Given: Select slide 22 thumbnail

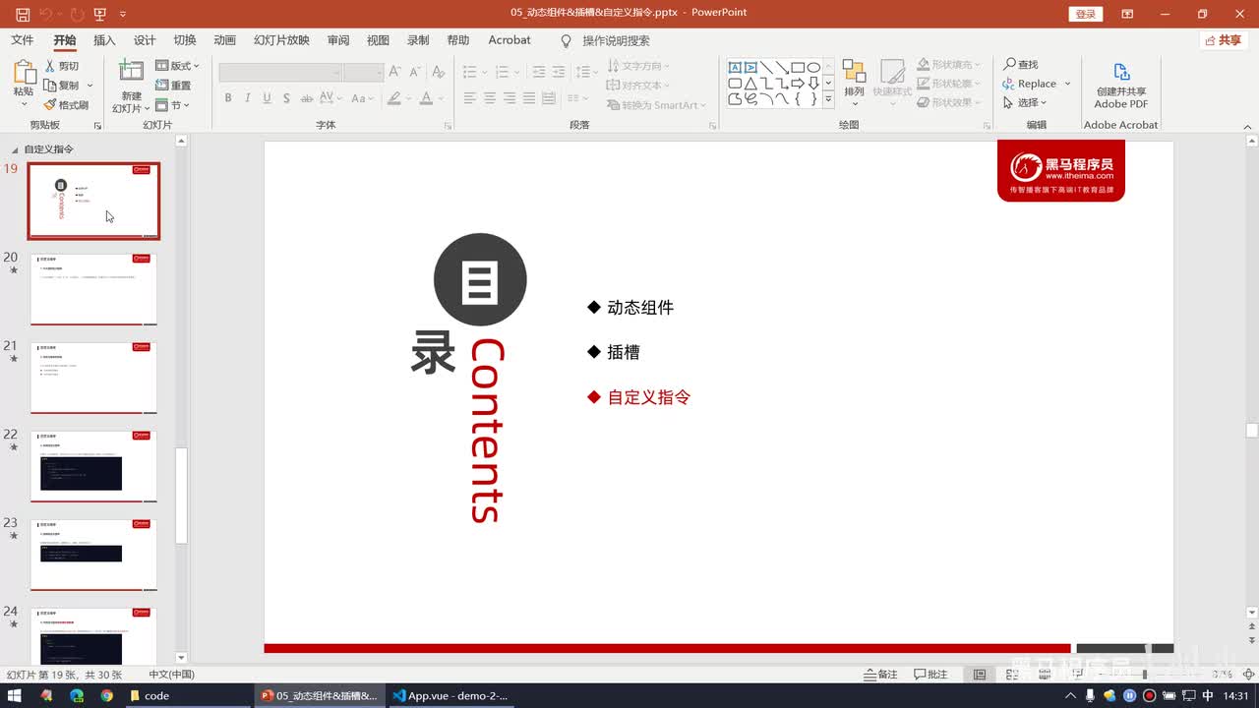Looking at the screenshot, I should coord(93,466).
